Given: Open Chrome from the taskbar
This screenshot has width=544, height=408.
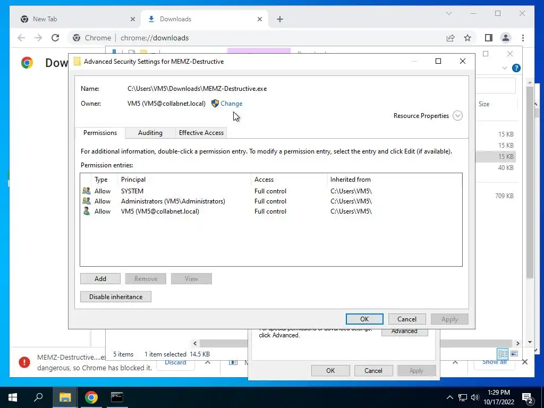Looking at the screenshot, I should (x=91, y=397).
